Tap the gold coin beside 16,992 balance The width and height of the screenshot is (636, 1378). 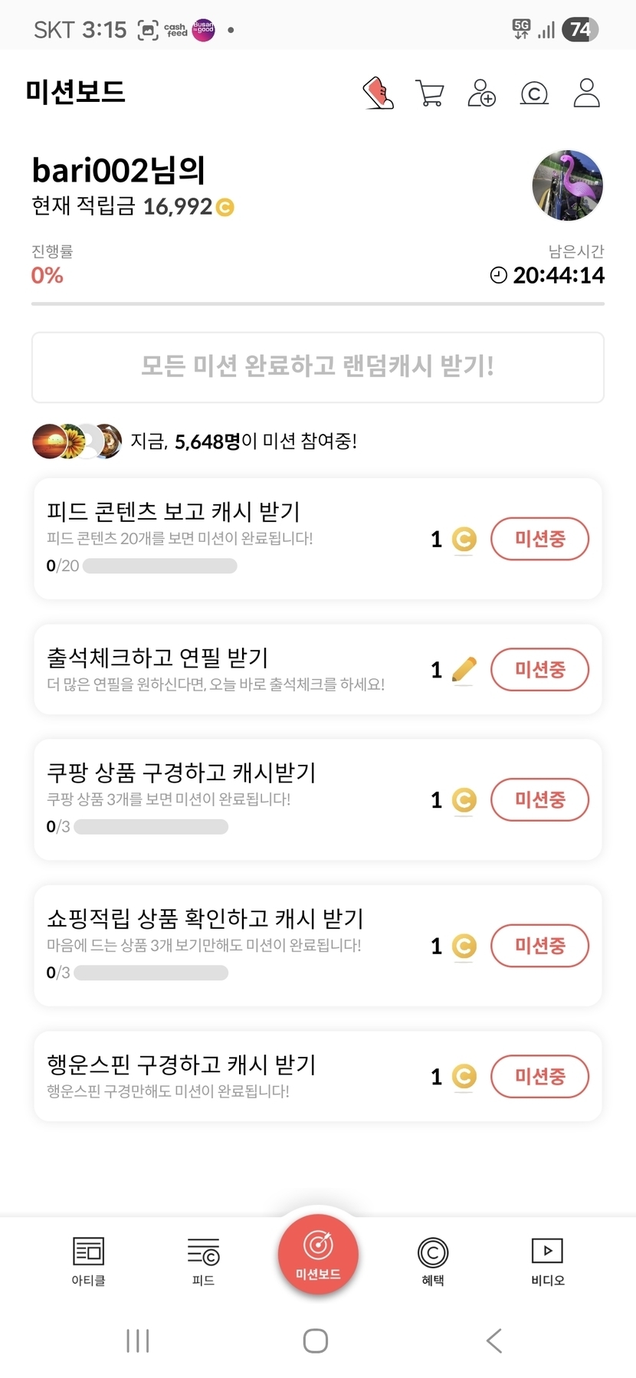225,207
